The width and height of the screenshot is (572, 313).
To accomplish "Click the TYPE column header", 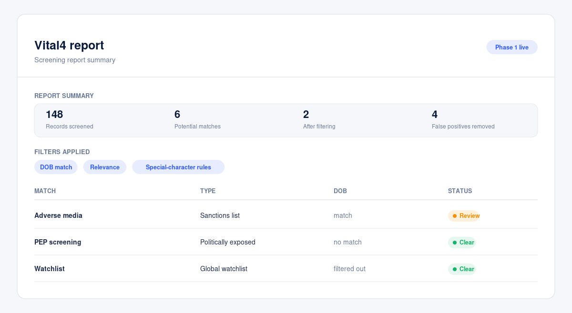I will tap(208, 191).
